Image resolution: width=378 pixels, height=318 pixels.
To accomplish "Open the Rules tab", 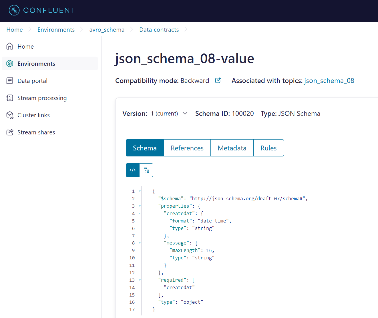I will (x=268, y=148).
